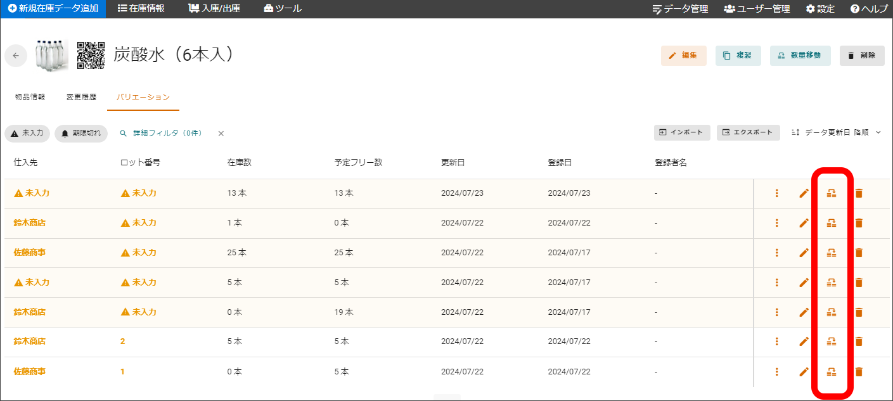Toggle the 期限切れ filter chip
The height and width of the screenshot is (401, 893).
pos(81,134)
